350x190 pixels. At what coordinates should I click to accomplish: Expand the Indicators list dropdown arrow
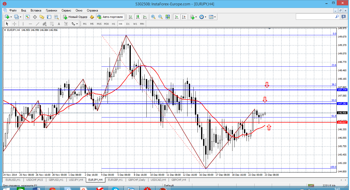196,17
